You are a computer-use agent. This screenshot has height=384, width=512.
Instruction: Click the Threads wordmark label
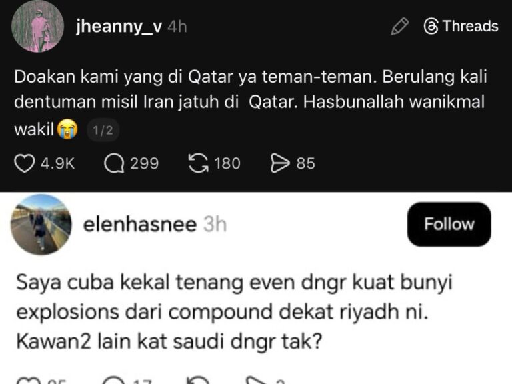click(470, 27)
